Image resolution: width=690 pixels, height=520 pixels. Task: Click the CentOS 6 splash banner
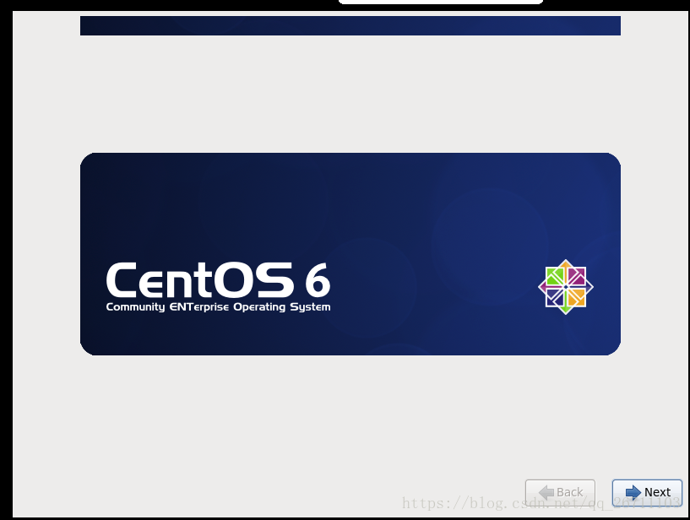pyautogui.click(x=350, y=254)
